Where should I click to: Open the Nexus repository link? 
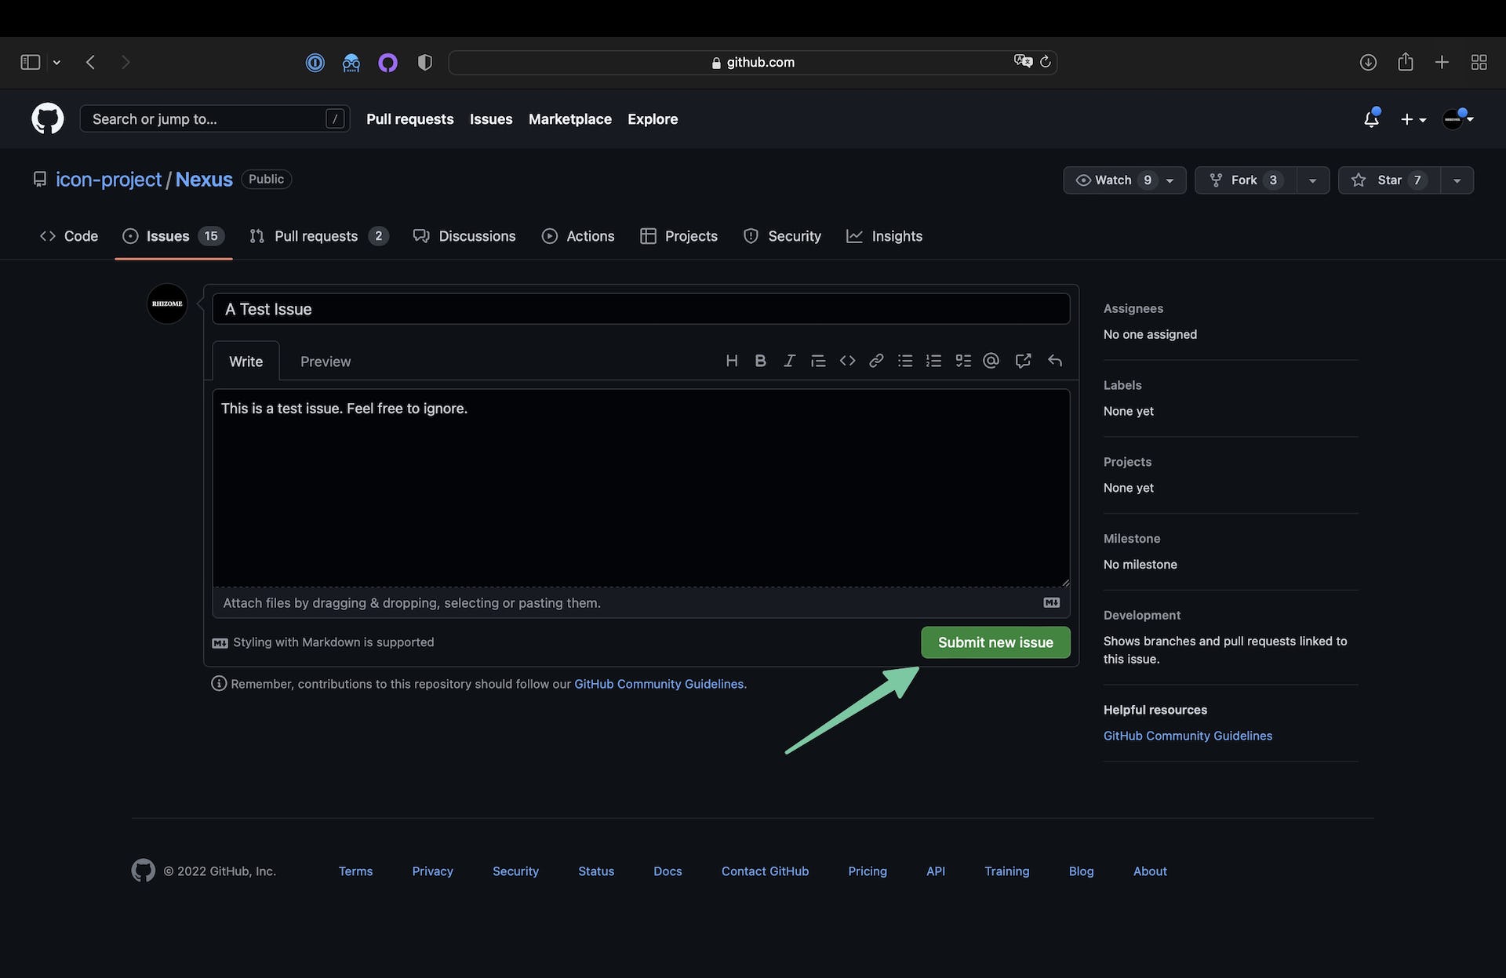pyautogui.click(x=204, y=180)
